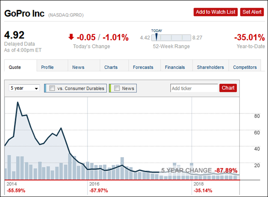Viewport: 268px width, 197px height.
Task: Select the Quote tab
Action: click(x=16, y=67)
